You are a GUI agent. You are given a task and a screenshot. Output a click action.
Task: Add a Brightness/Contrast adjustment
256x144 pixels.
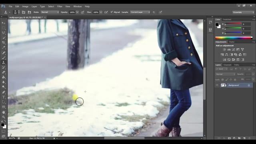click(224, 50)
